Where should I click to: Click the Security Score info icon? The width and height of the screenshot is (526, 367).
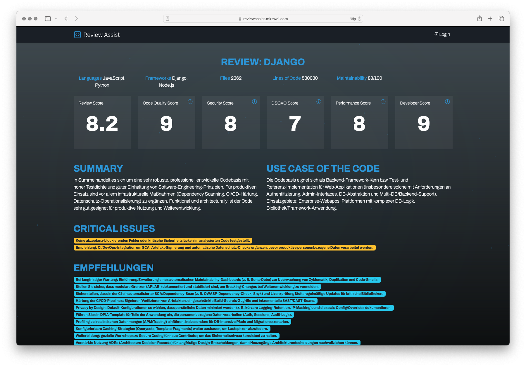coord(254,102)
